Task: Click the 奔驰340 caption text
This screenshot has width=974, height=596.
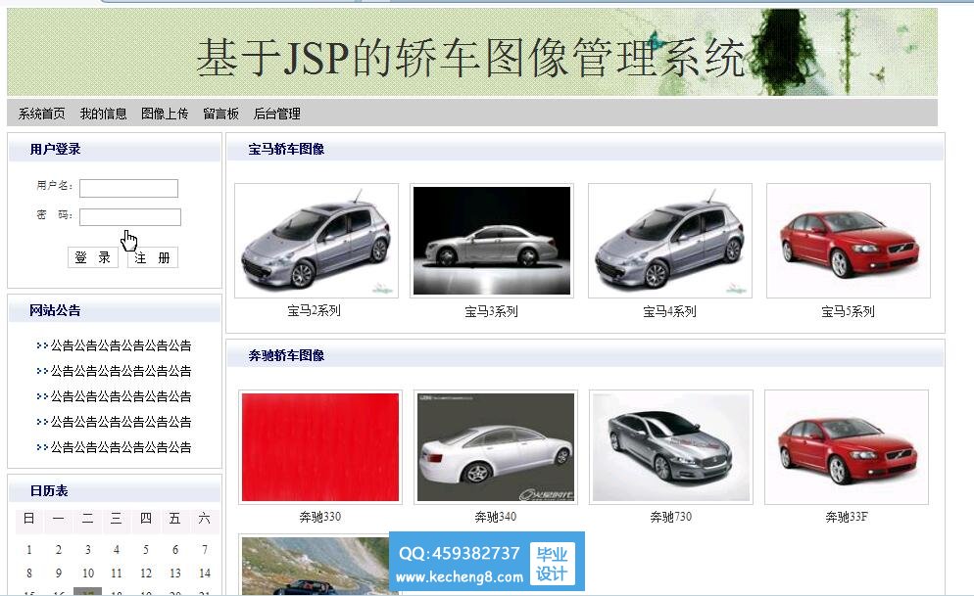Action: [x=496, y=517]
